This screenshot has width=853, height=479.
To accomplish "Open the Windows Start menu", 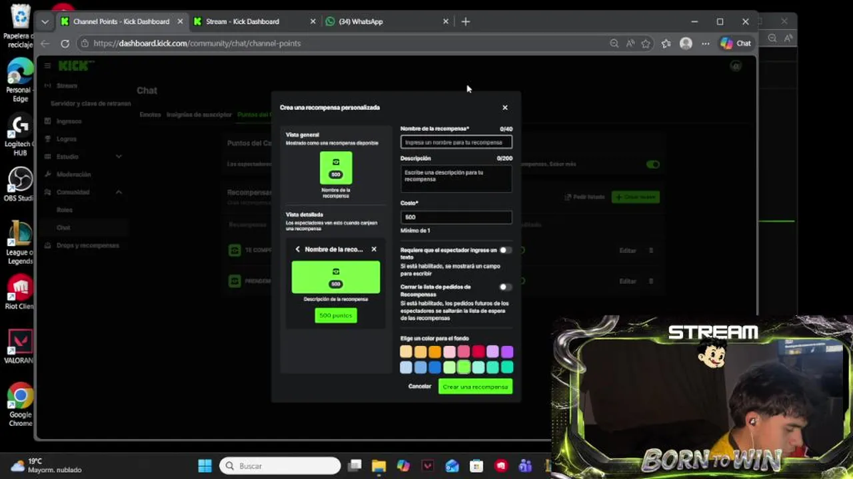I will pyautogui.click(x=205, y=466).
